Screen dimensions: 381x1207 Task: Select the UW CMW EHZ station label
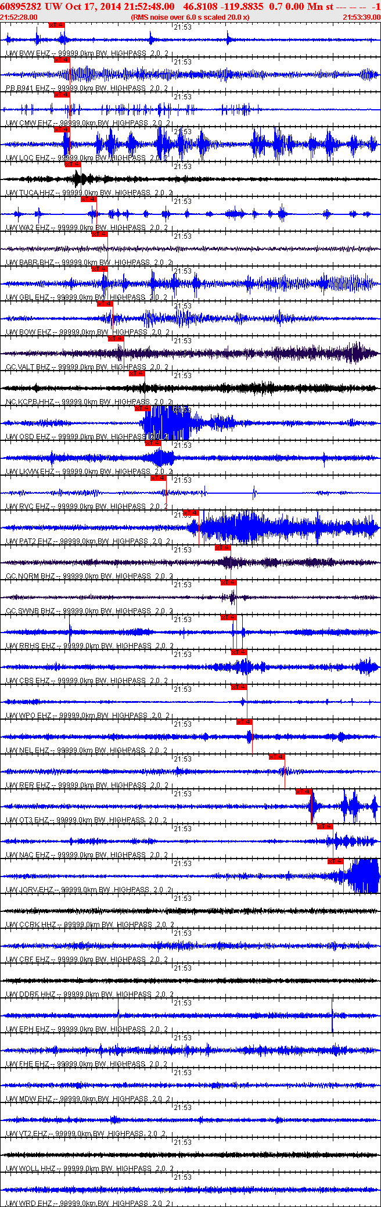point(88,123)
